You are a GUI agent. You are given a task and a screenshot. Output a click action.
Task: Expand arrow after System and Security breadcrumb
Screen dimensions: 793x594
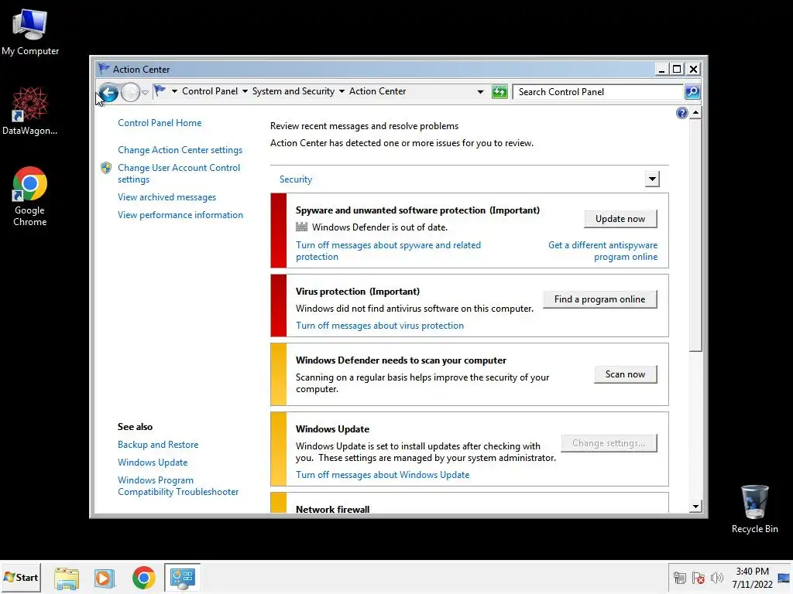pyautogui.click(x=342, y=91)
